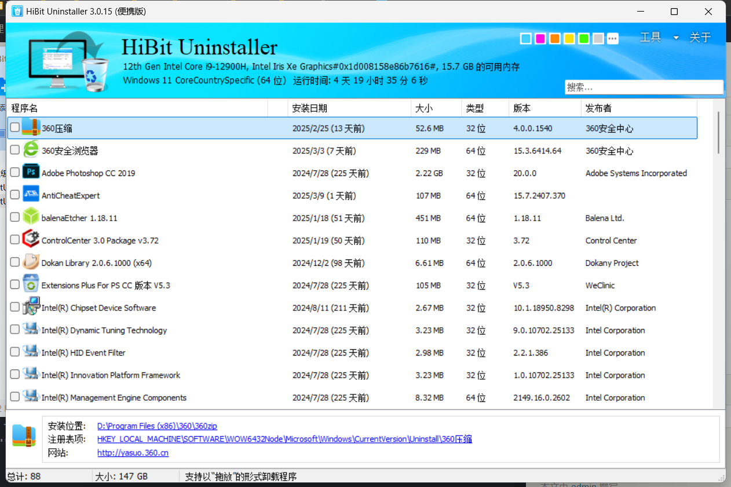Check the Intel(R) Dynamic Tuning Technology checkbox

[x=15, y=329]
